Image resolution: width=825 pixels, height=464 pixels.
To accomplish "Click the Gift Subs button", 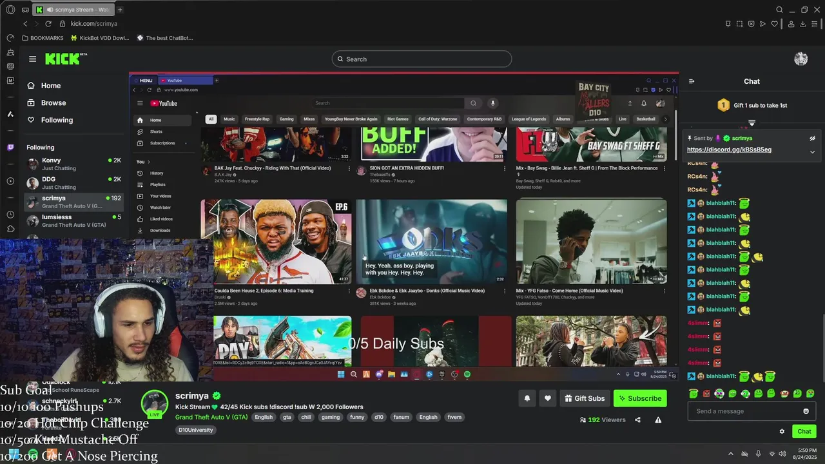I will click(x=585, y=398).
